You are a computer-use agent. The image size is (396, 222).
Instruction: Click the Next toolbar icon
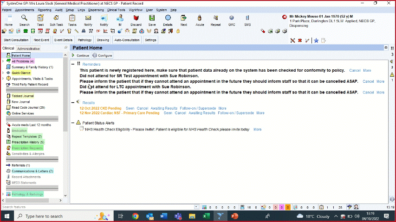click(x=183, y=20)
